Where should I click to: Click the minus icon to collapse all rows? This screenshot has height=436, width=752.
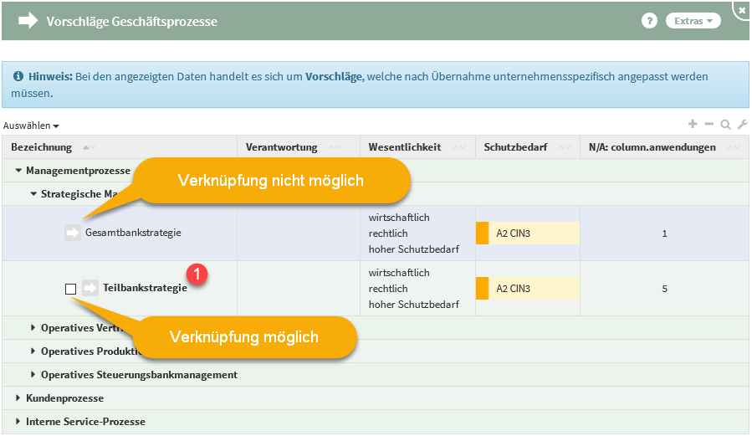[x=709, y=124]
